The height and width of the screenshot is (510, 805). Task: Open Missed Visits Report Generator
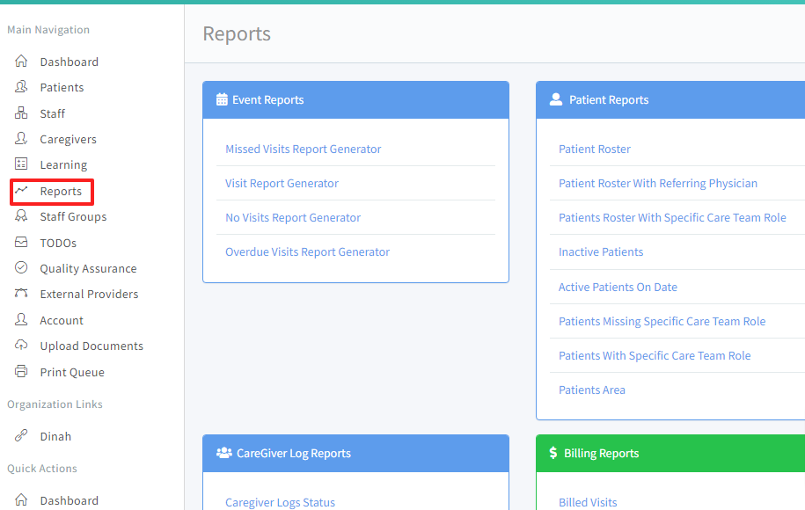coord(303,149)
